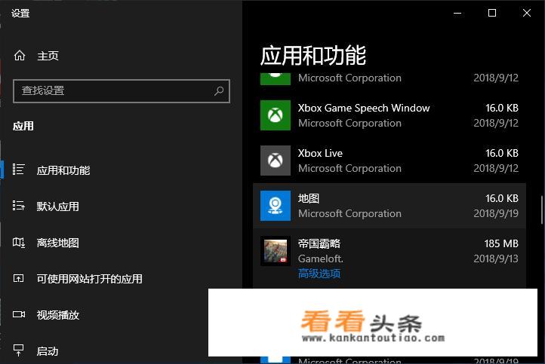Maximize the 设置 window

pos(492,13)
